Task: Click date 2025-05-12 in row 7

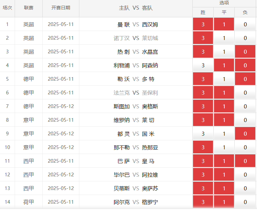Action: 61,106
